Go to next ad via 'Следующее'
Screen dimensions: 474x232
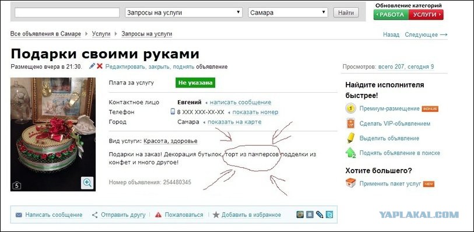click(426, 35)
